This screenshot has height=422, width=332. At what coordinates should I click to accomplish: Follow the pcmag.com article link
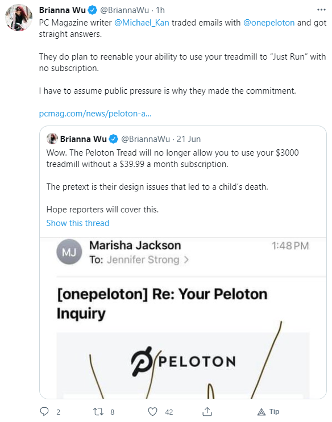tap(96, 114)
